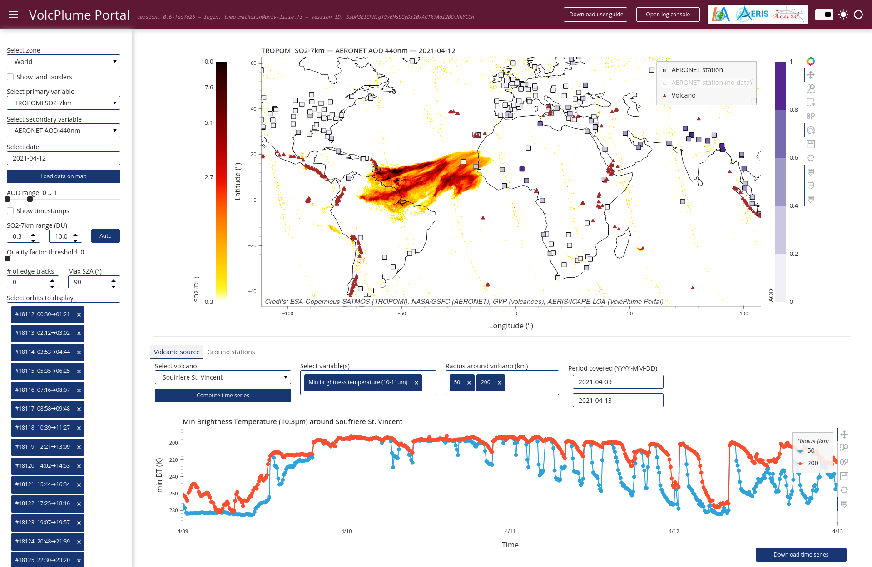This screenshot has width=872, height=567.
Task: Enable Show land borders checkbox
Action: [x=10, y=77]
